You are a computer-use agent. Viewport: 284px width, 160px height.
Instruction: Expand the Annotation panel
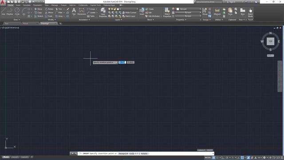click(84, 20)
